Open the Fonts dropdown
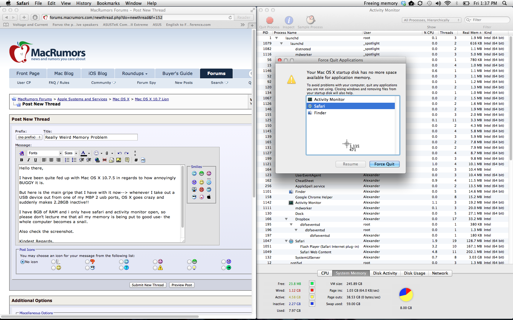Viewport: 513px width, 320px height. pos(45,153)
